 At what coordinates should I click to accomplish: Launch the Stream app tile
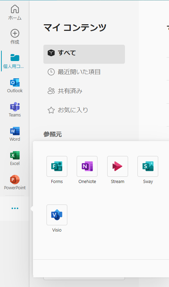coord(118,166)
